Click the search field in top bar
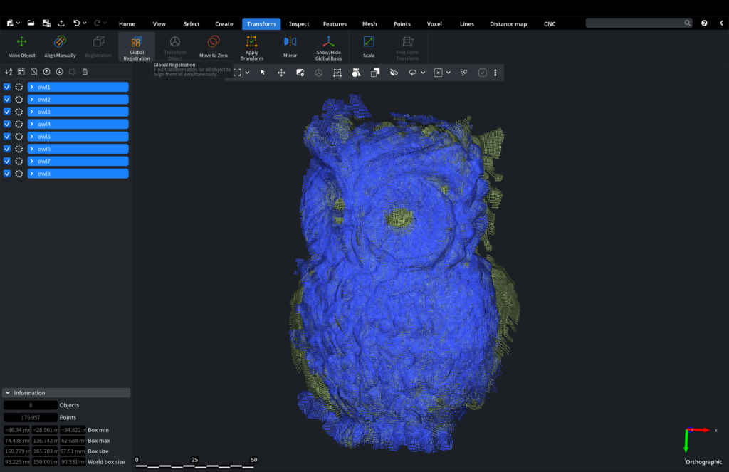729x472 pixels. click(x=635, y=23)
